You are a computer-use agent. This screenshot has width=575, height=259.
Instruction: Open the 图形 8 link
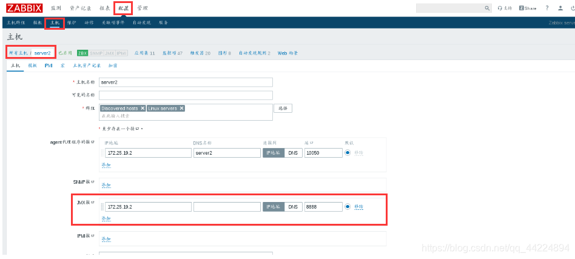click(224, 53)
